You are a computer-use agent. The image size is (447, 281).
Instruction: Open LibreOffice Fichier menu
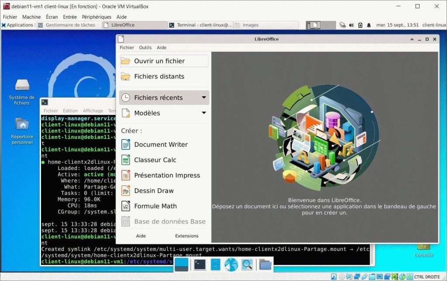[127, 47]
